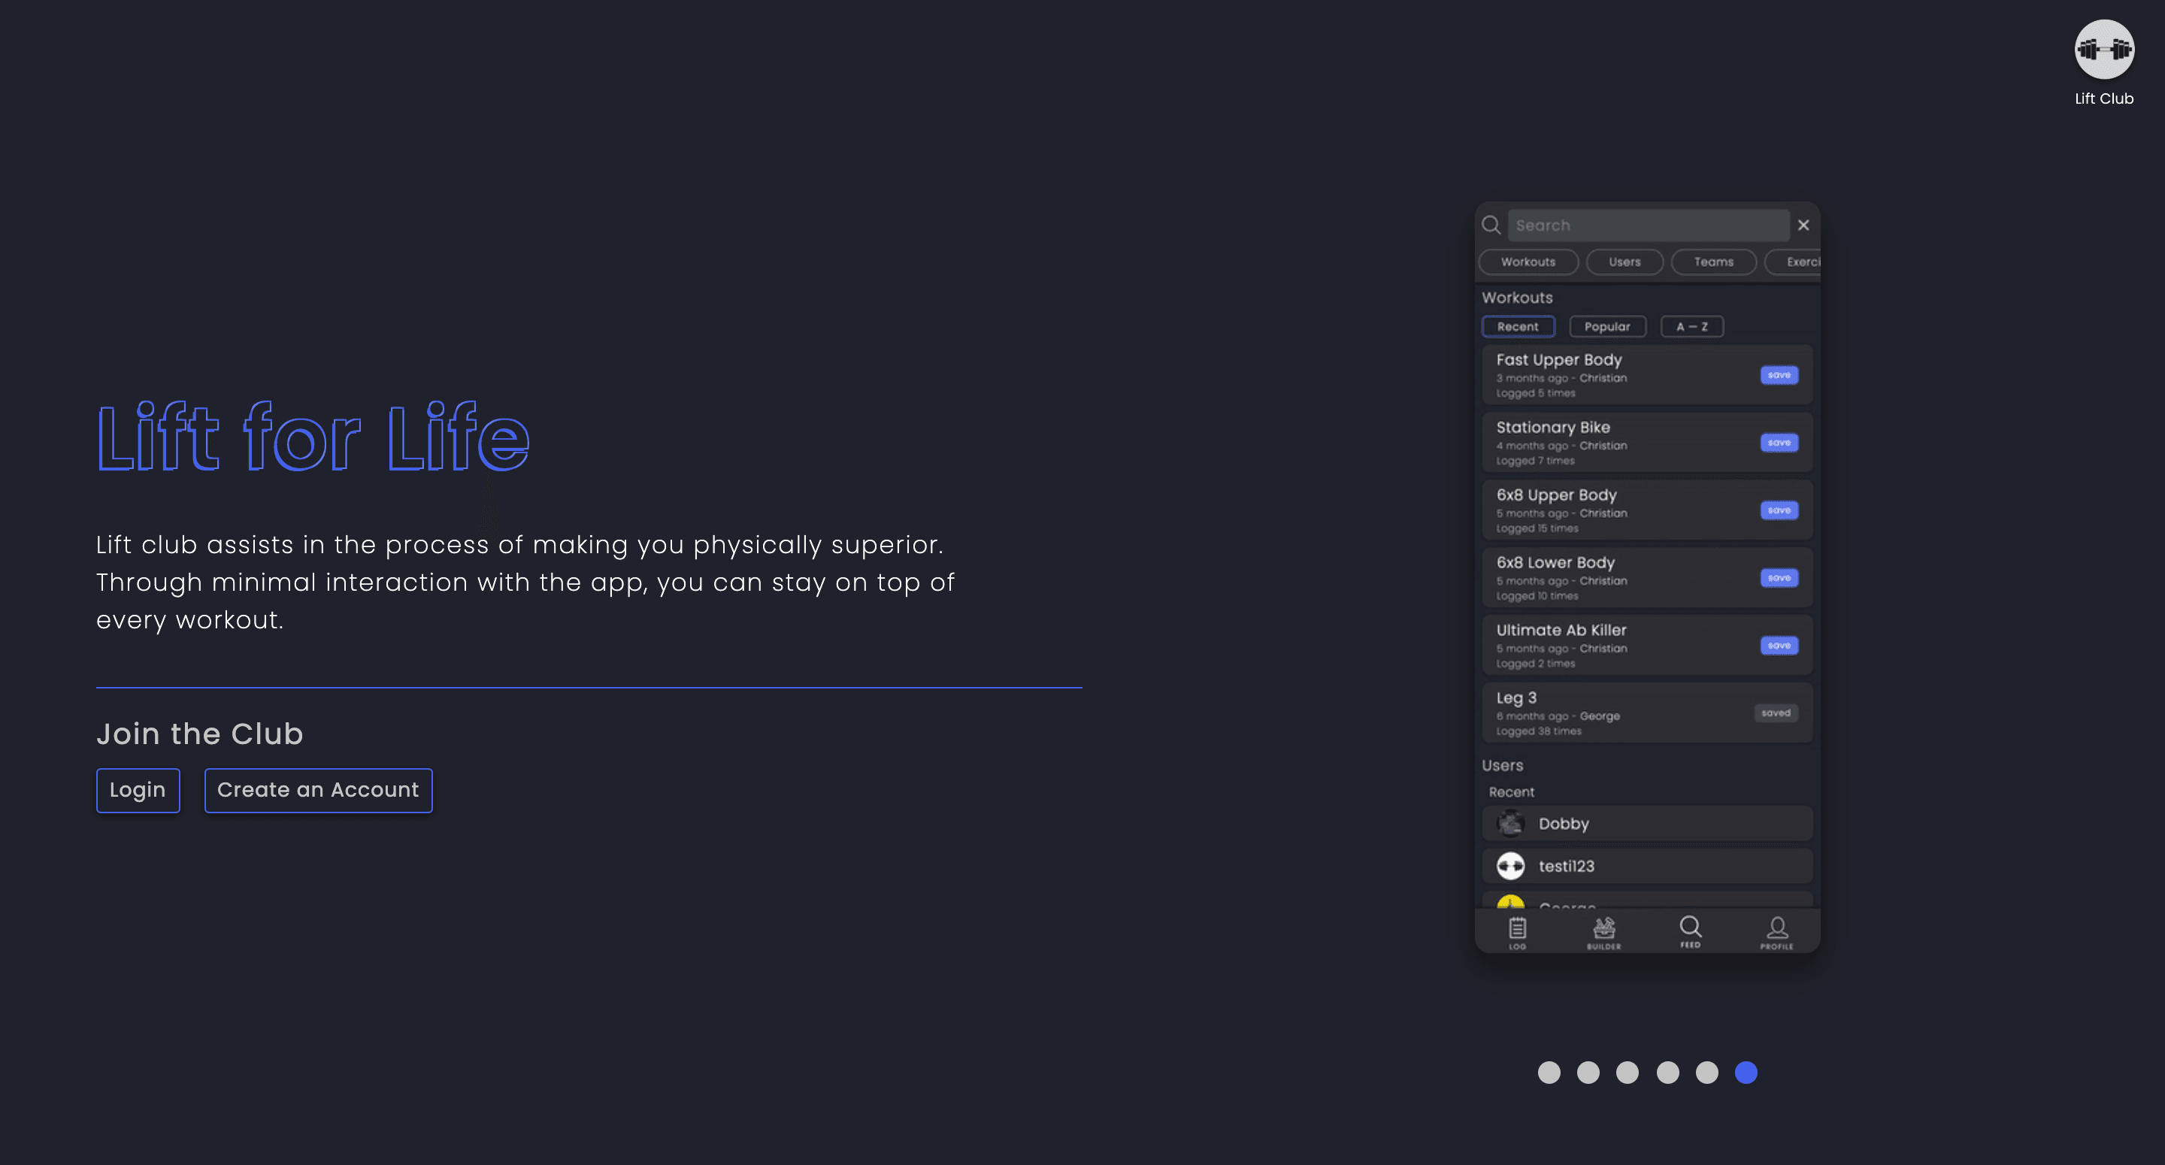Save the 6x8 Upper Body workout
Viewport: 2165px width, 1165px height.
(x=1779, y=510)
